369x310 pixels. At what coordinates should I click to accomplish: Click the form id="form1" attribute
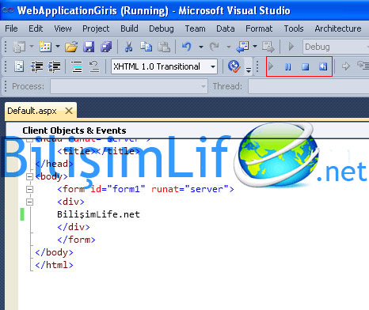[118, 189]
